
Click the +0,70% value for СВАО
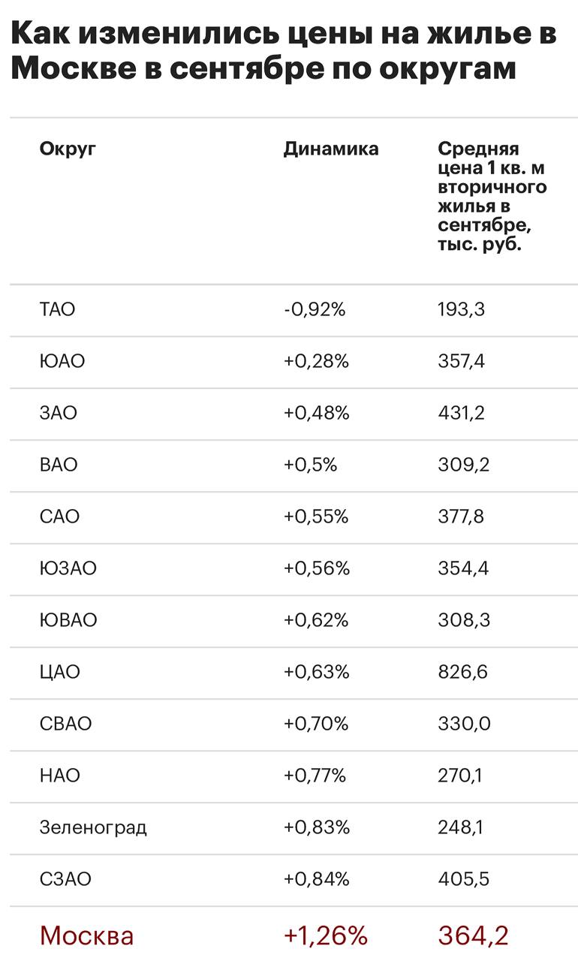(316, 724)
